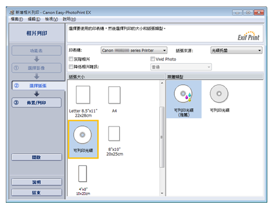Enable the photo noise reduction checkbox
Viewport: 276px width, 209px height.
coord(71,67)
